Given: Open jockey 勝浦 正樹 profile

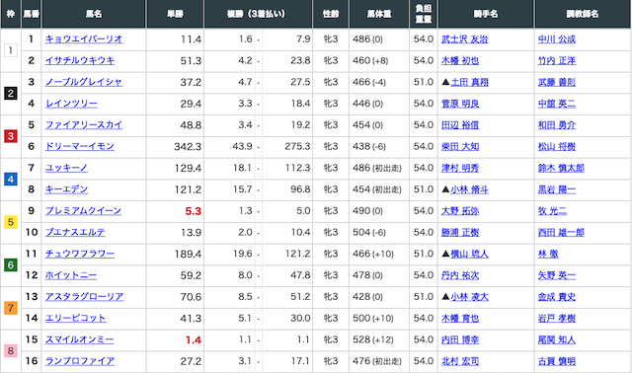Looking at the screenshot, I should [x=460, y=233].
